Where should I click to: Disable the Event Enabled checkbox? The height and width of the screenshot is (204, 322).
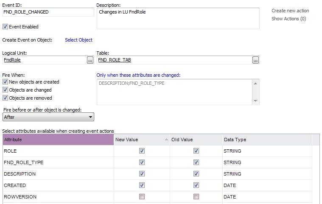point(6,27)
